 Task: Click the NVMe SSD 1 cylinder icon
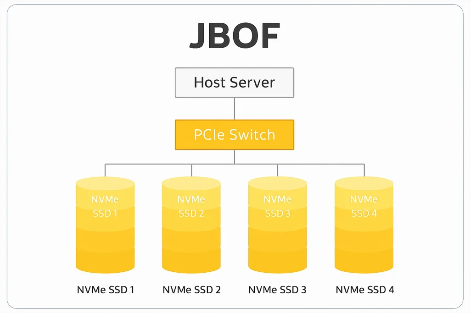[105, 225]
